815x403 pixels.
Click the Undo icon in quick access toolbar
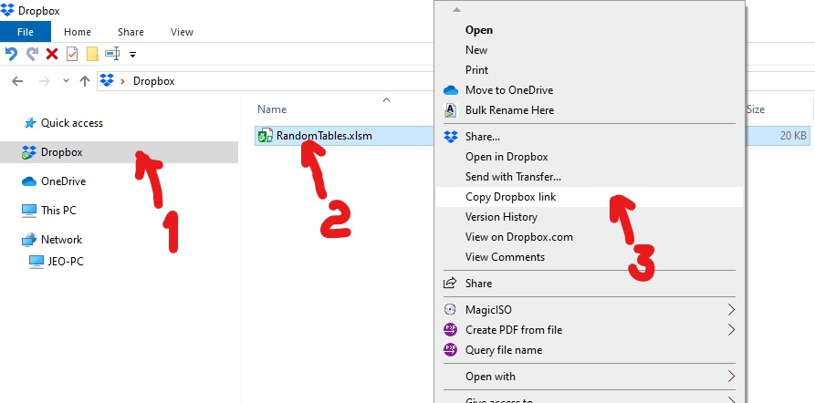click(x=11, y=54)
